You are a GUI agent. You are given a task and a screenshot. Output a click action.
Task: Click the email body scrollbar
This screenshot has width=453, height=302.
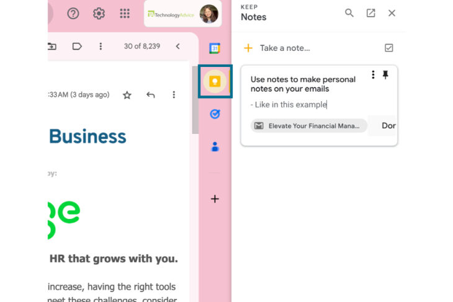[195, 100]
